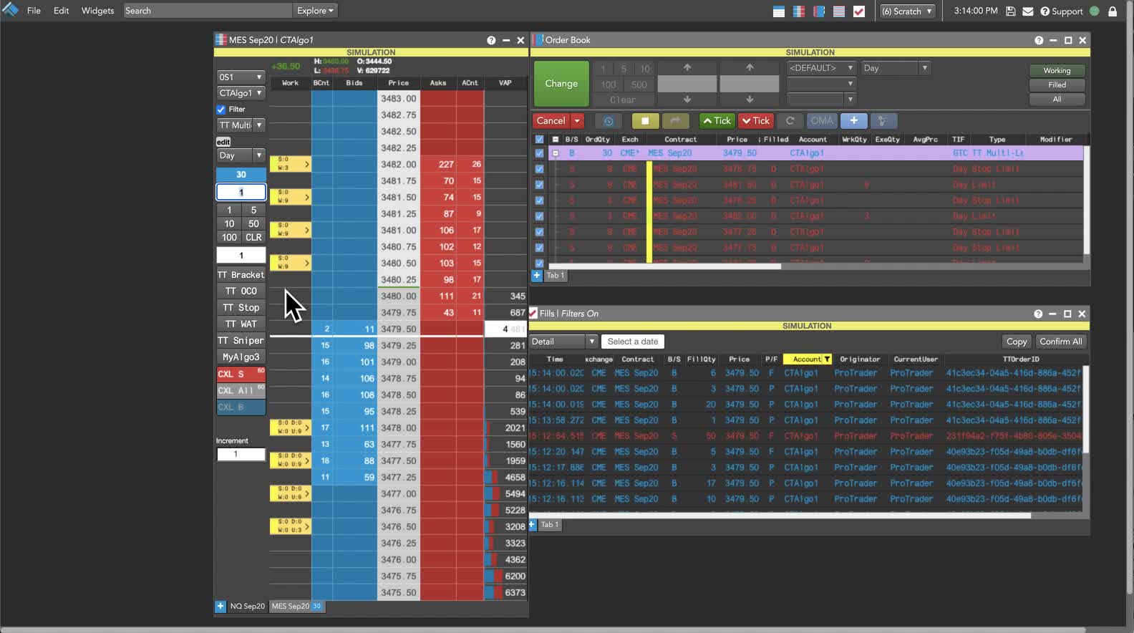Collapse the parent order row expander in Order Book
This screenshot has width=1134, height=633.
[555, 153]
